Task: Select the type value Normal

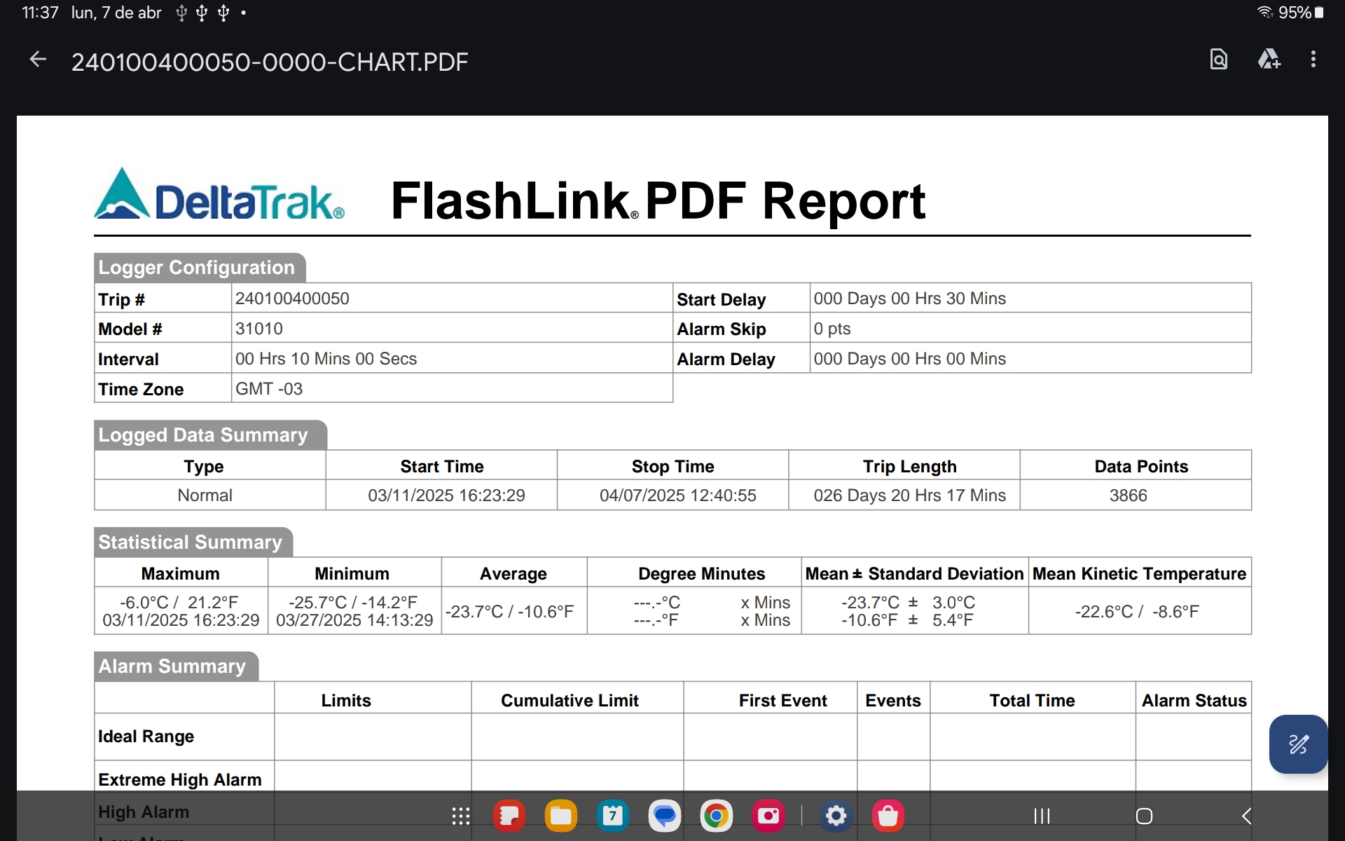Action: click(205, 495)
